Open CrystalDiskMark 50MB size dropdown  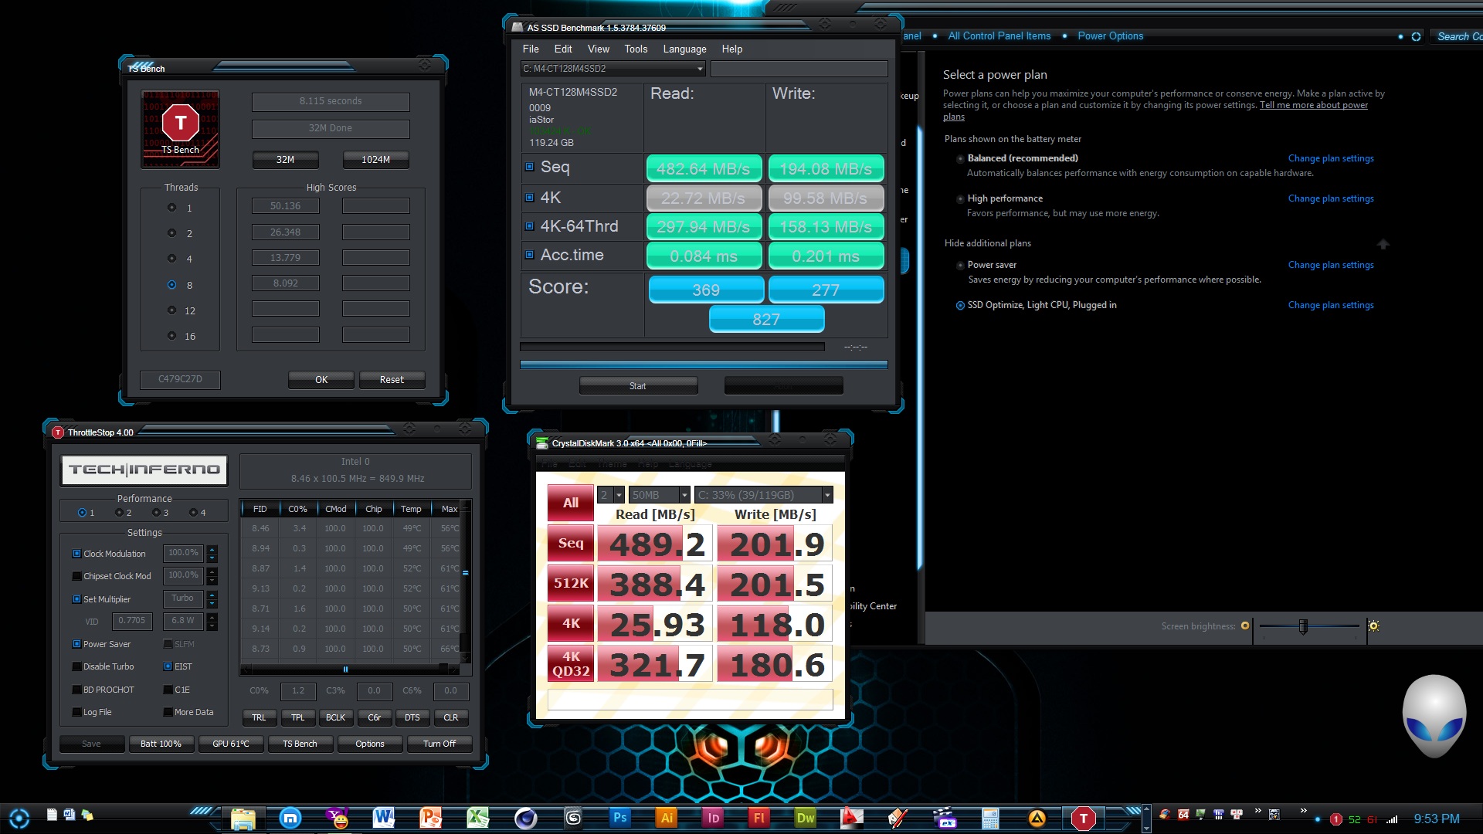click(684, 495)
